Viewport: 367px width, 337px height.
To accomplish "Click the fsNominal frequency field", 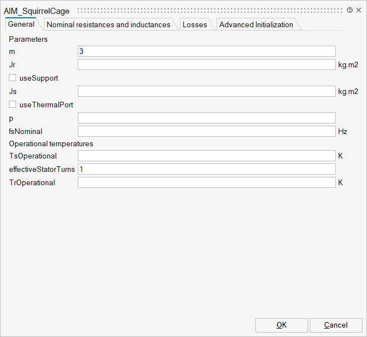I will pyautogui.click(x=207, y=131).
